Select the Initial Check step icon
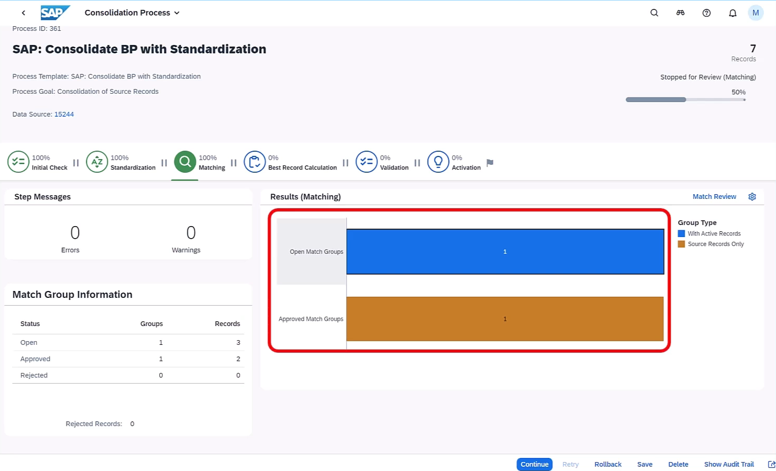The image size is (776, 471). (x=18, y=162)
